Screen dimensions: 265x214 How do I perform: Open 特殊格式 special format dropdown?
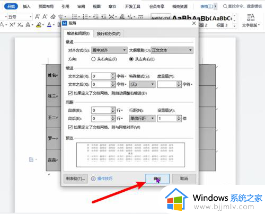143,84
